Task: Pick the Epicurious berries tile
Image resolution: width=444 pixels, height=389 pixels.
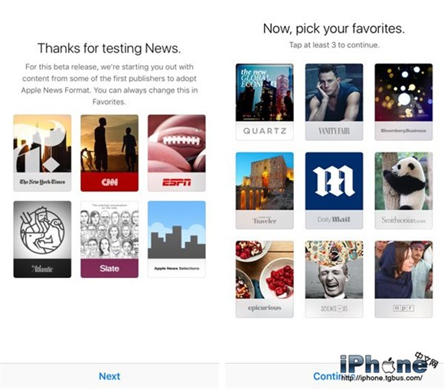Action: point(264,279)
